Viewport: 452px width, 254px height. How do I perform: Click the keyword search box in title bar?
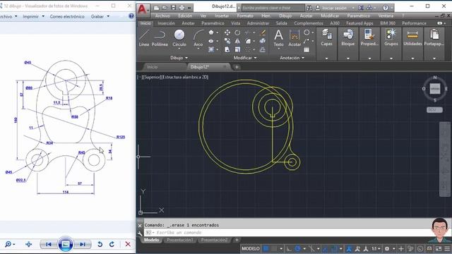[273, 8]
